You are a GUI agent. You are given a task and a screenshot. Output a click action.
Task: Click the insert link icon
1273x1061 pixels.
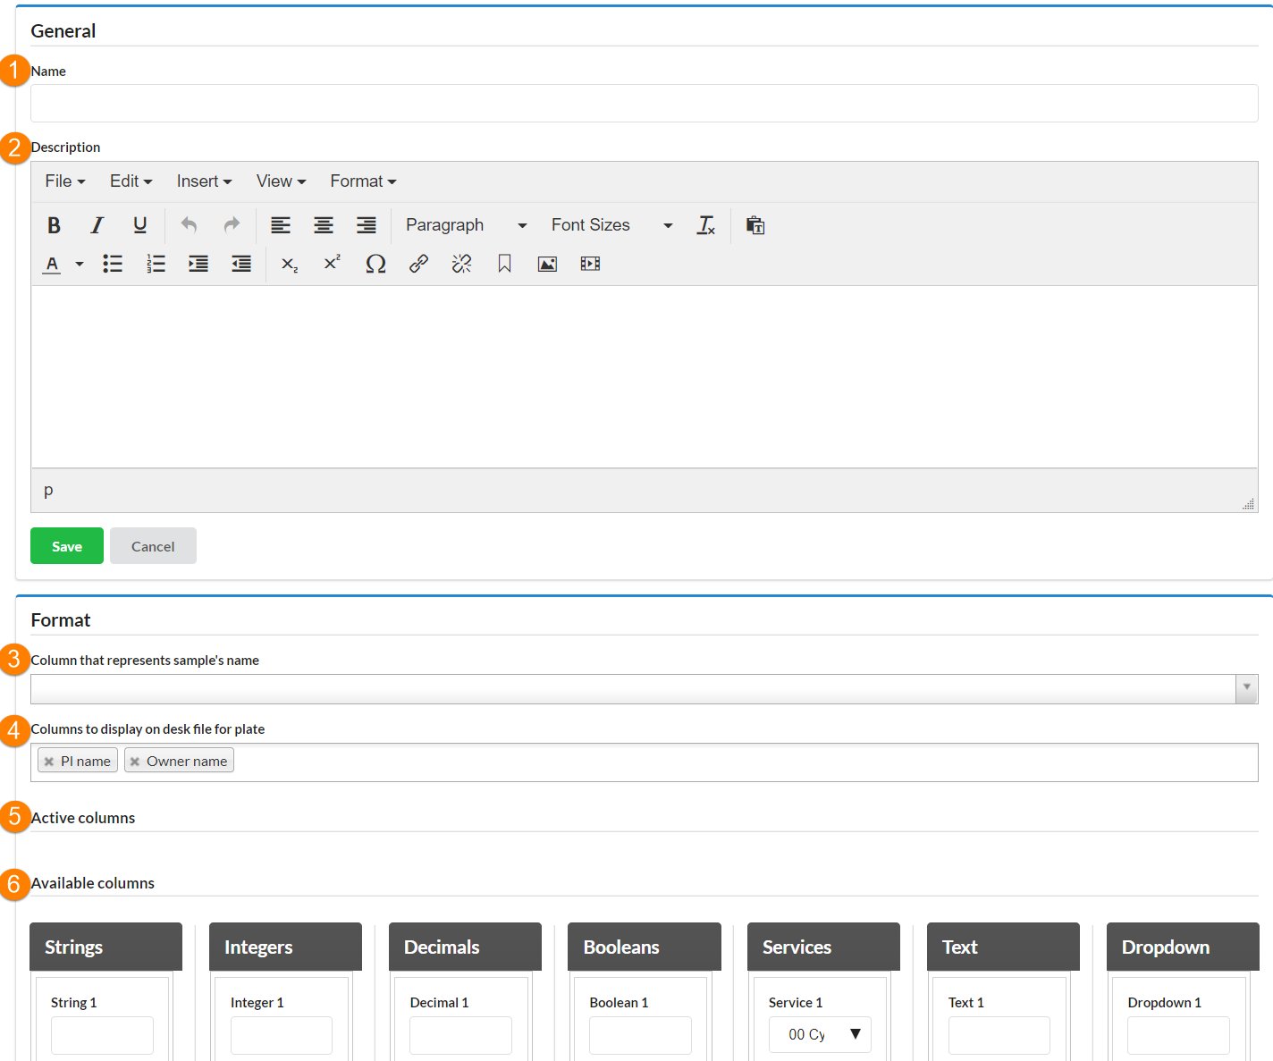pos(418,264)
